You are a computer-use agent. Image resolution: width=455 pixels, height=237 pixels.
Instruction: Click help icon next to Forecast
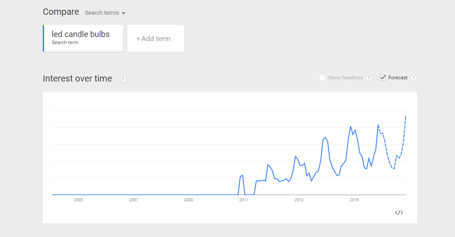(x=414, y=78)
